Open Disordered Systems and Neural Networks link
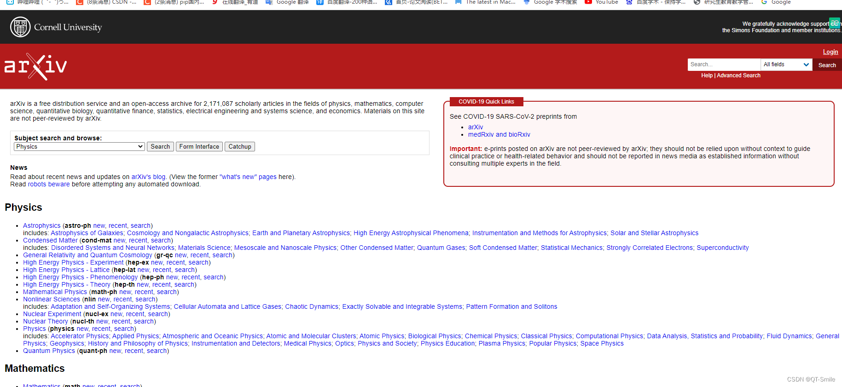The height and width of the screenshot is (387, 842). click(x=113, y=248)
